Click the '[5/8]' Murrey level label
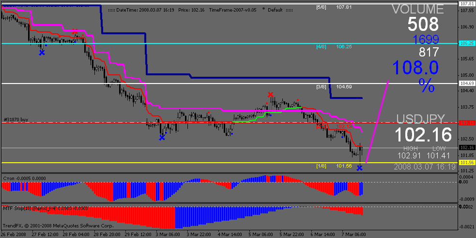Screen dimensions: 476x238 321,7
